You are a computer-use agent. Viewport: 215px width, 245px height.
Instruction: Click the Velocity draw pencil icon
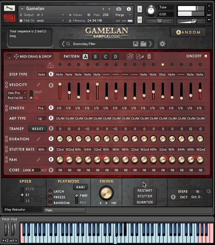point(38,85)
